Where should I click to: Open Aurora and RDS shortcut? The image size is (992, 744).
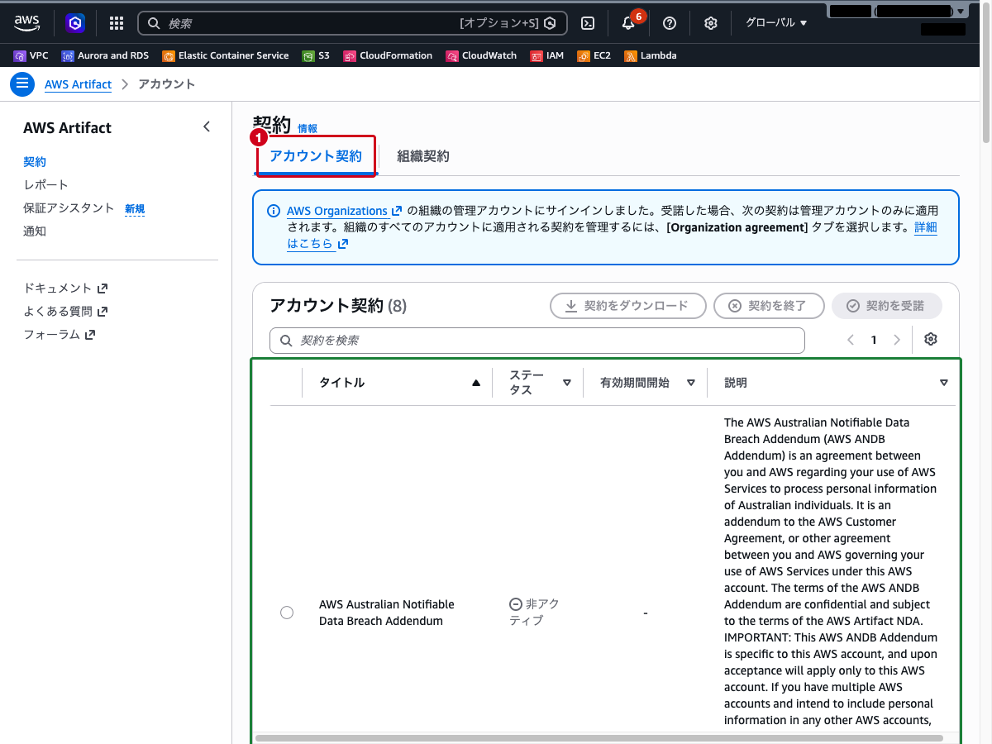pyautogui.click(x=105, y=55)
